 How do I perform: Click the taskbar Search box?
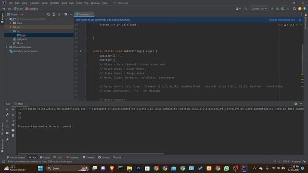click(x=67, y=168)
